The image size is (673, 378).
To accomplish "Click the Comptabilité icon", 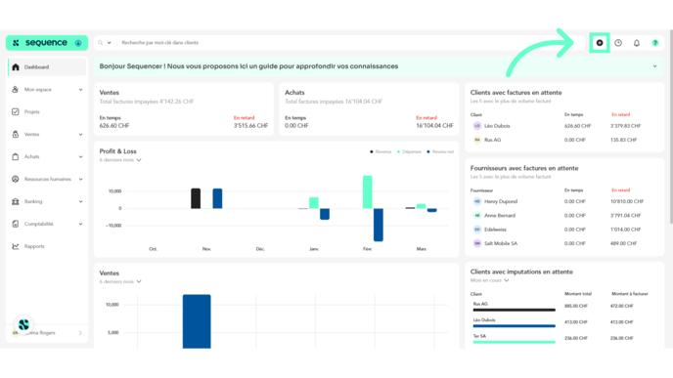I will (x=16, y=224).
